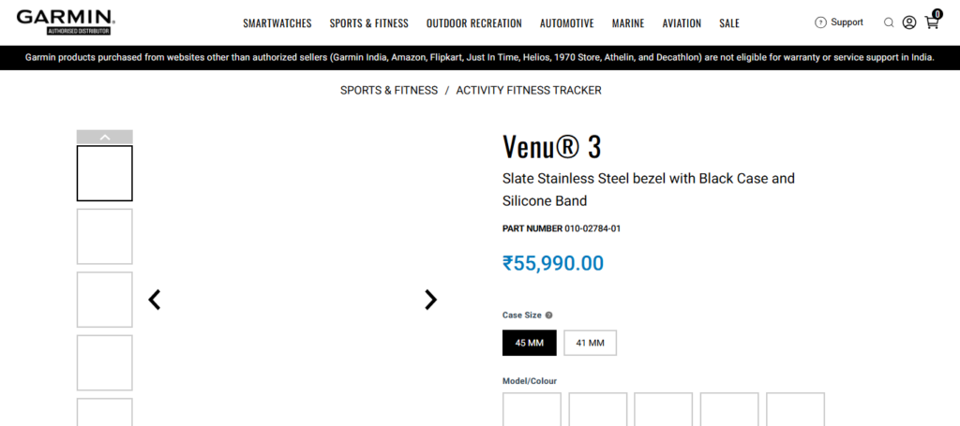Open the user account icon
Screen dimensions: 960x426
pyautogui.click(x=909, y=22)
